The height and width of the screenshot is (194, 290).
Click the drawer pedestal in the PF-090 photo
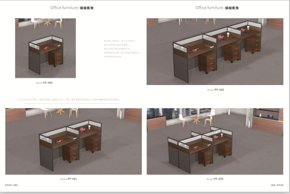56,58
